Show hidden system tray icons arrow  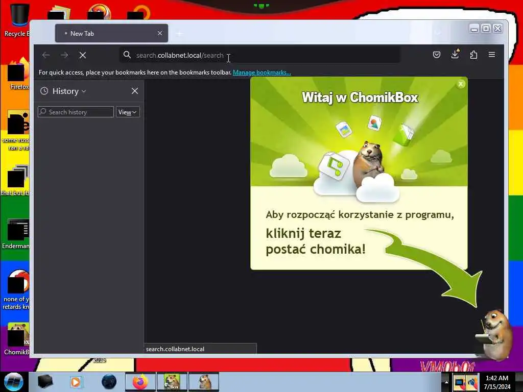pos(446,382)
